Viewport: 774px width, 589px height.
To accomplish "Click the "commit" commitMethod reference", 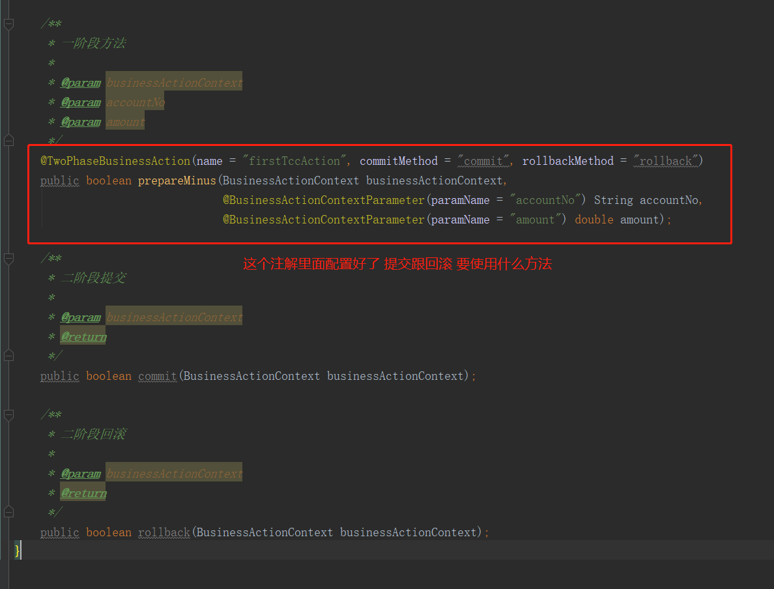I will 483,161.
